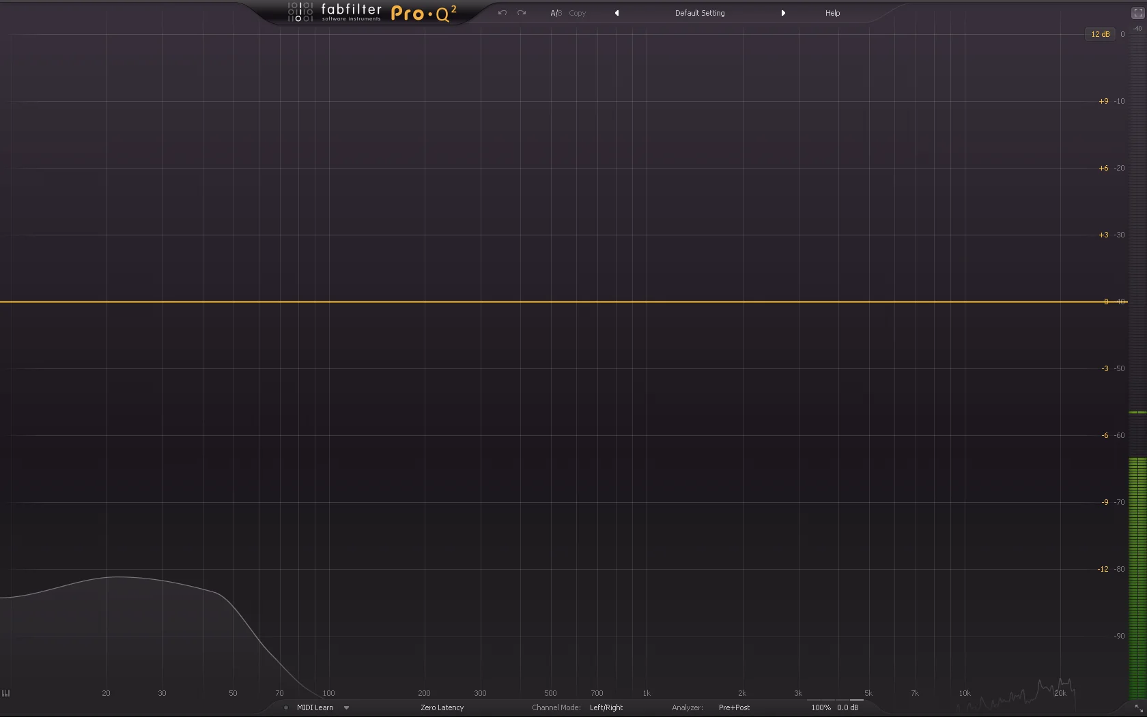Open the MIDI Learn dropdown arrow
The height and width of the screenshot is (717, 1147).
(x=346, y=707)
